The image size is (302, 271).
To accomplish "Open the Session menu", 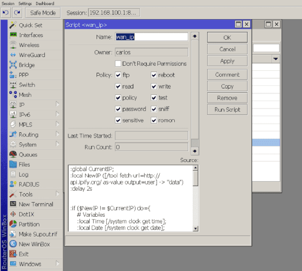I will click(8, 4).
